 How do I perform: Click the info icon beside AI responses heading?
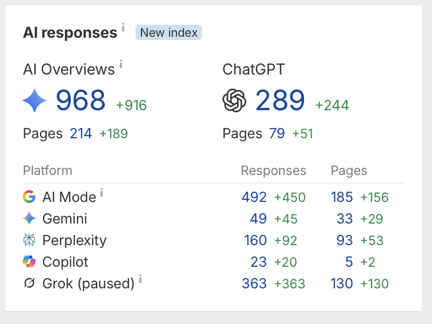pos(123,27)
